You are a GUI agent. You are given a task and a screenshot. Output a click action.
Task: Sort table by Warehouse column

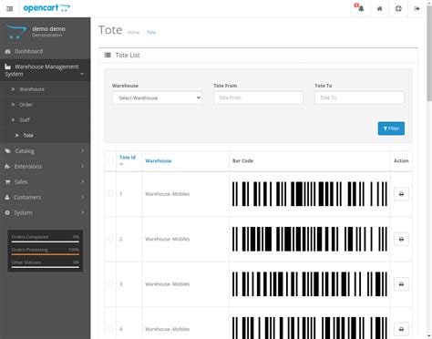tap(159, 160)
